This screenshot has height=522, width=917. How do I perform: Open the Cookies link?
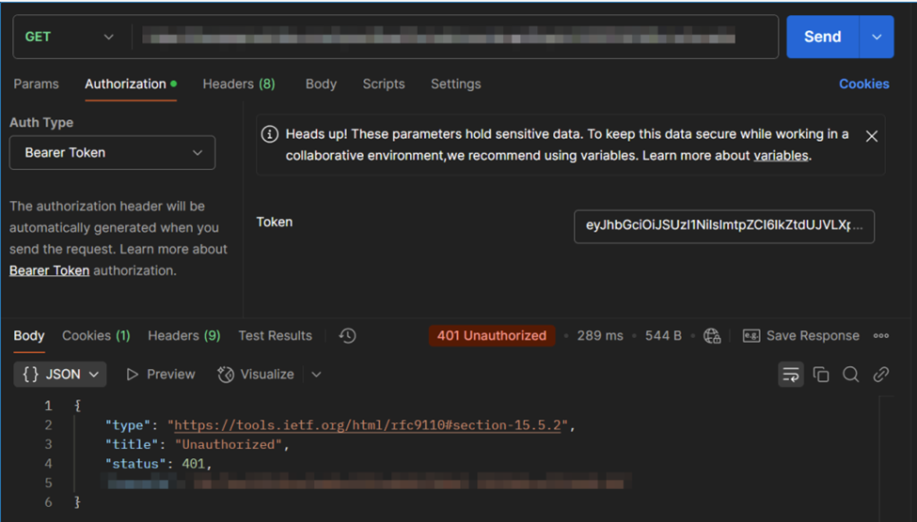(863, 84)
